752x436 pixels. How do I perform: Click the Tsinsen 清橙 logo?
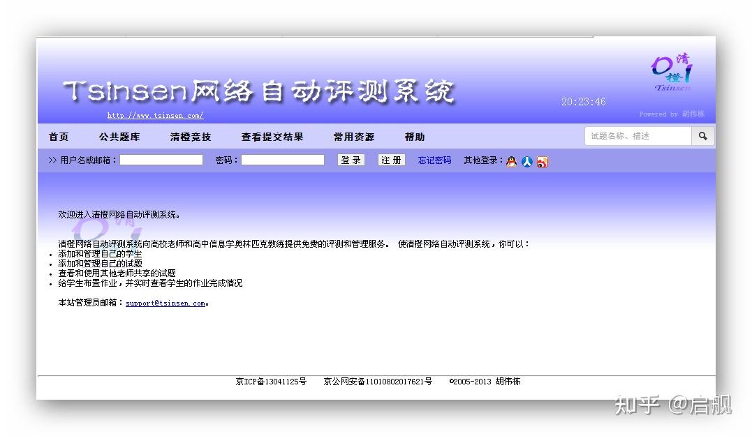(672, 73)
